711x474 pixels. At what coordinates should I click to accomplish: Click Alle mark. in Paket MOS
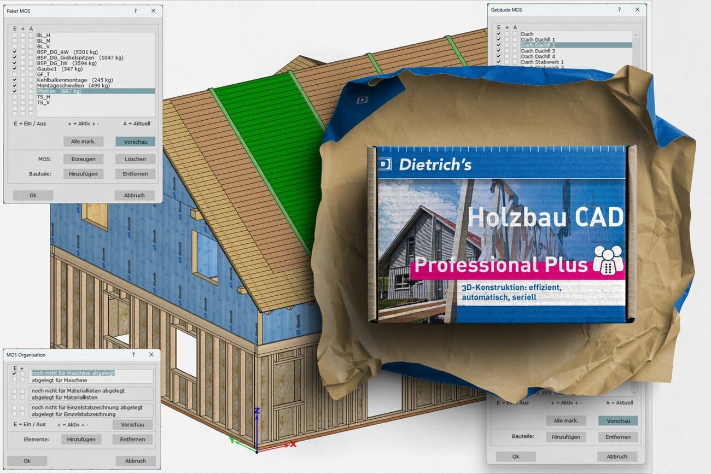click(83, 141)
